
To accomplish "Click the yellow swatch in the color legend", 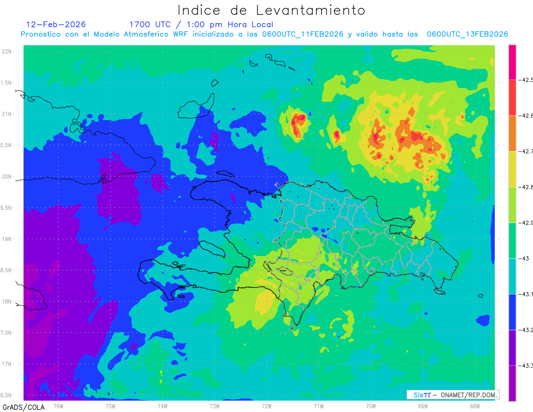I will click(x=512, y=169).
